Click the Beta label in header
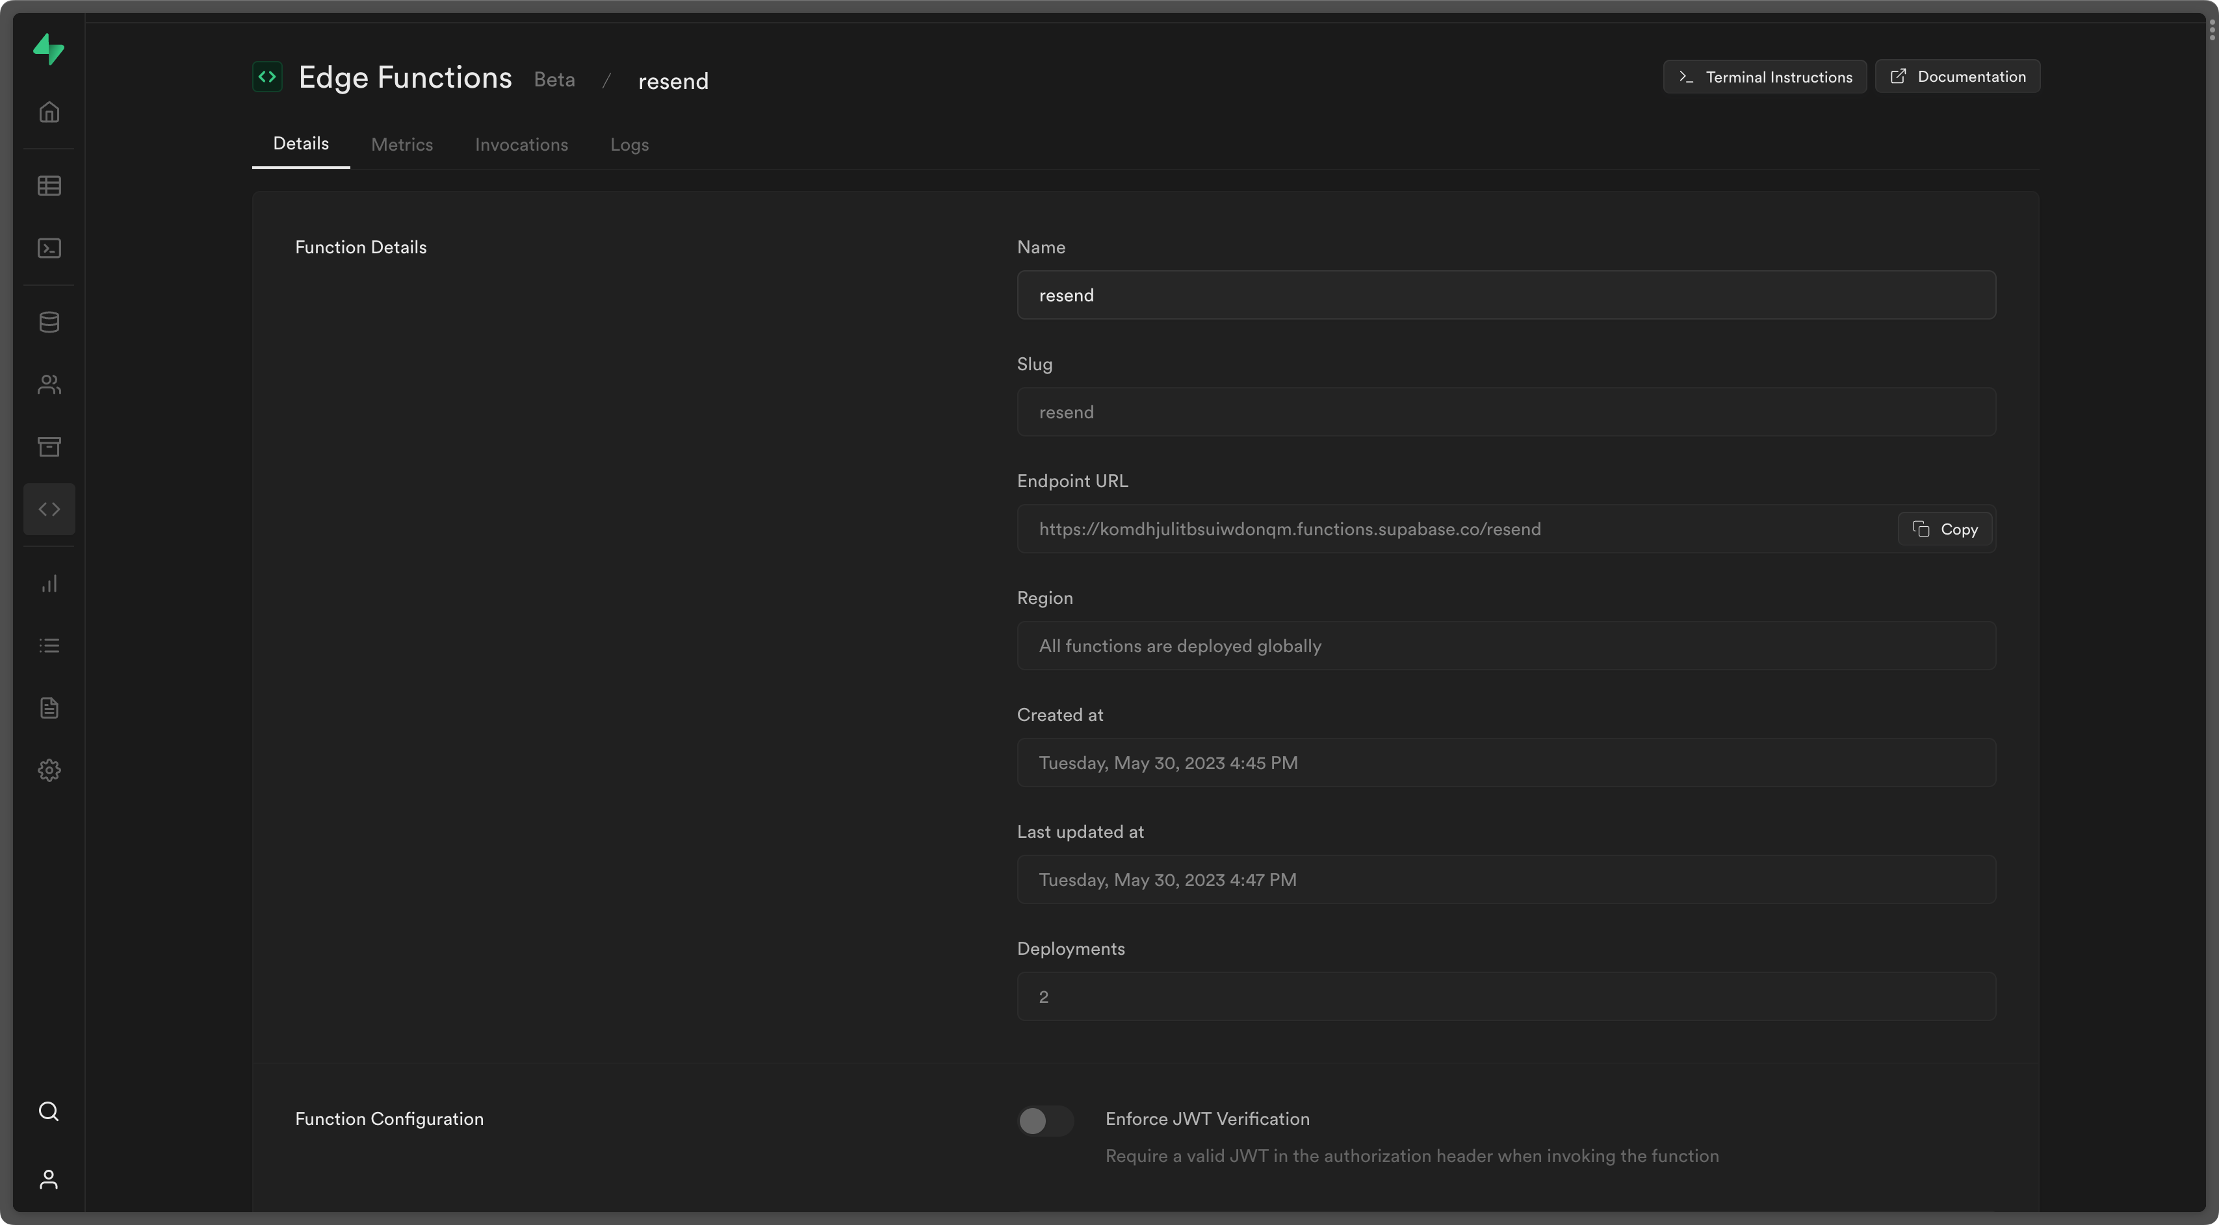2219x1225 pixels. point(554,79)
